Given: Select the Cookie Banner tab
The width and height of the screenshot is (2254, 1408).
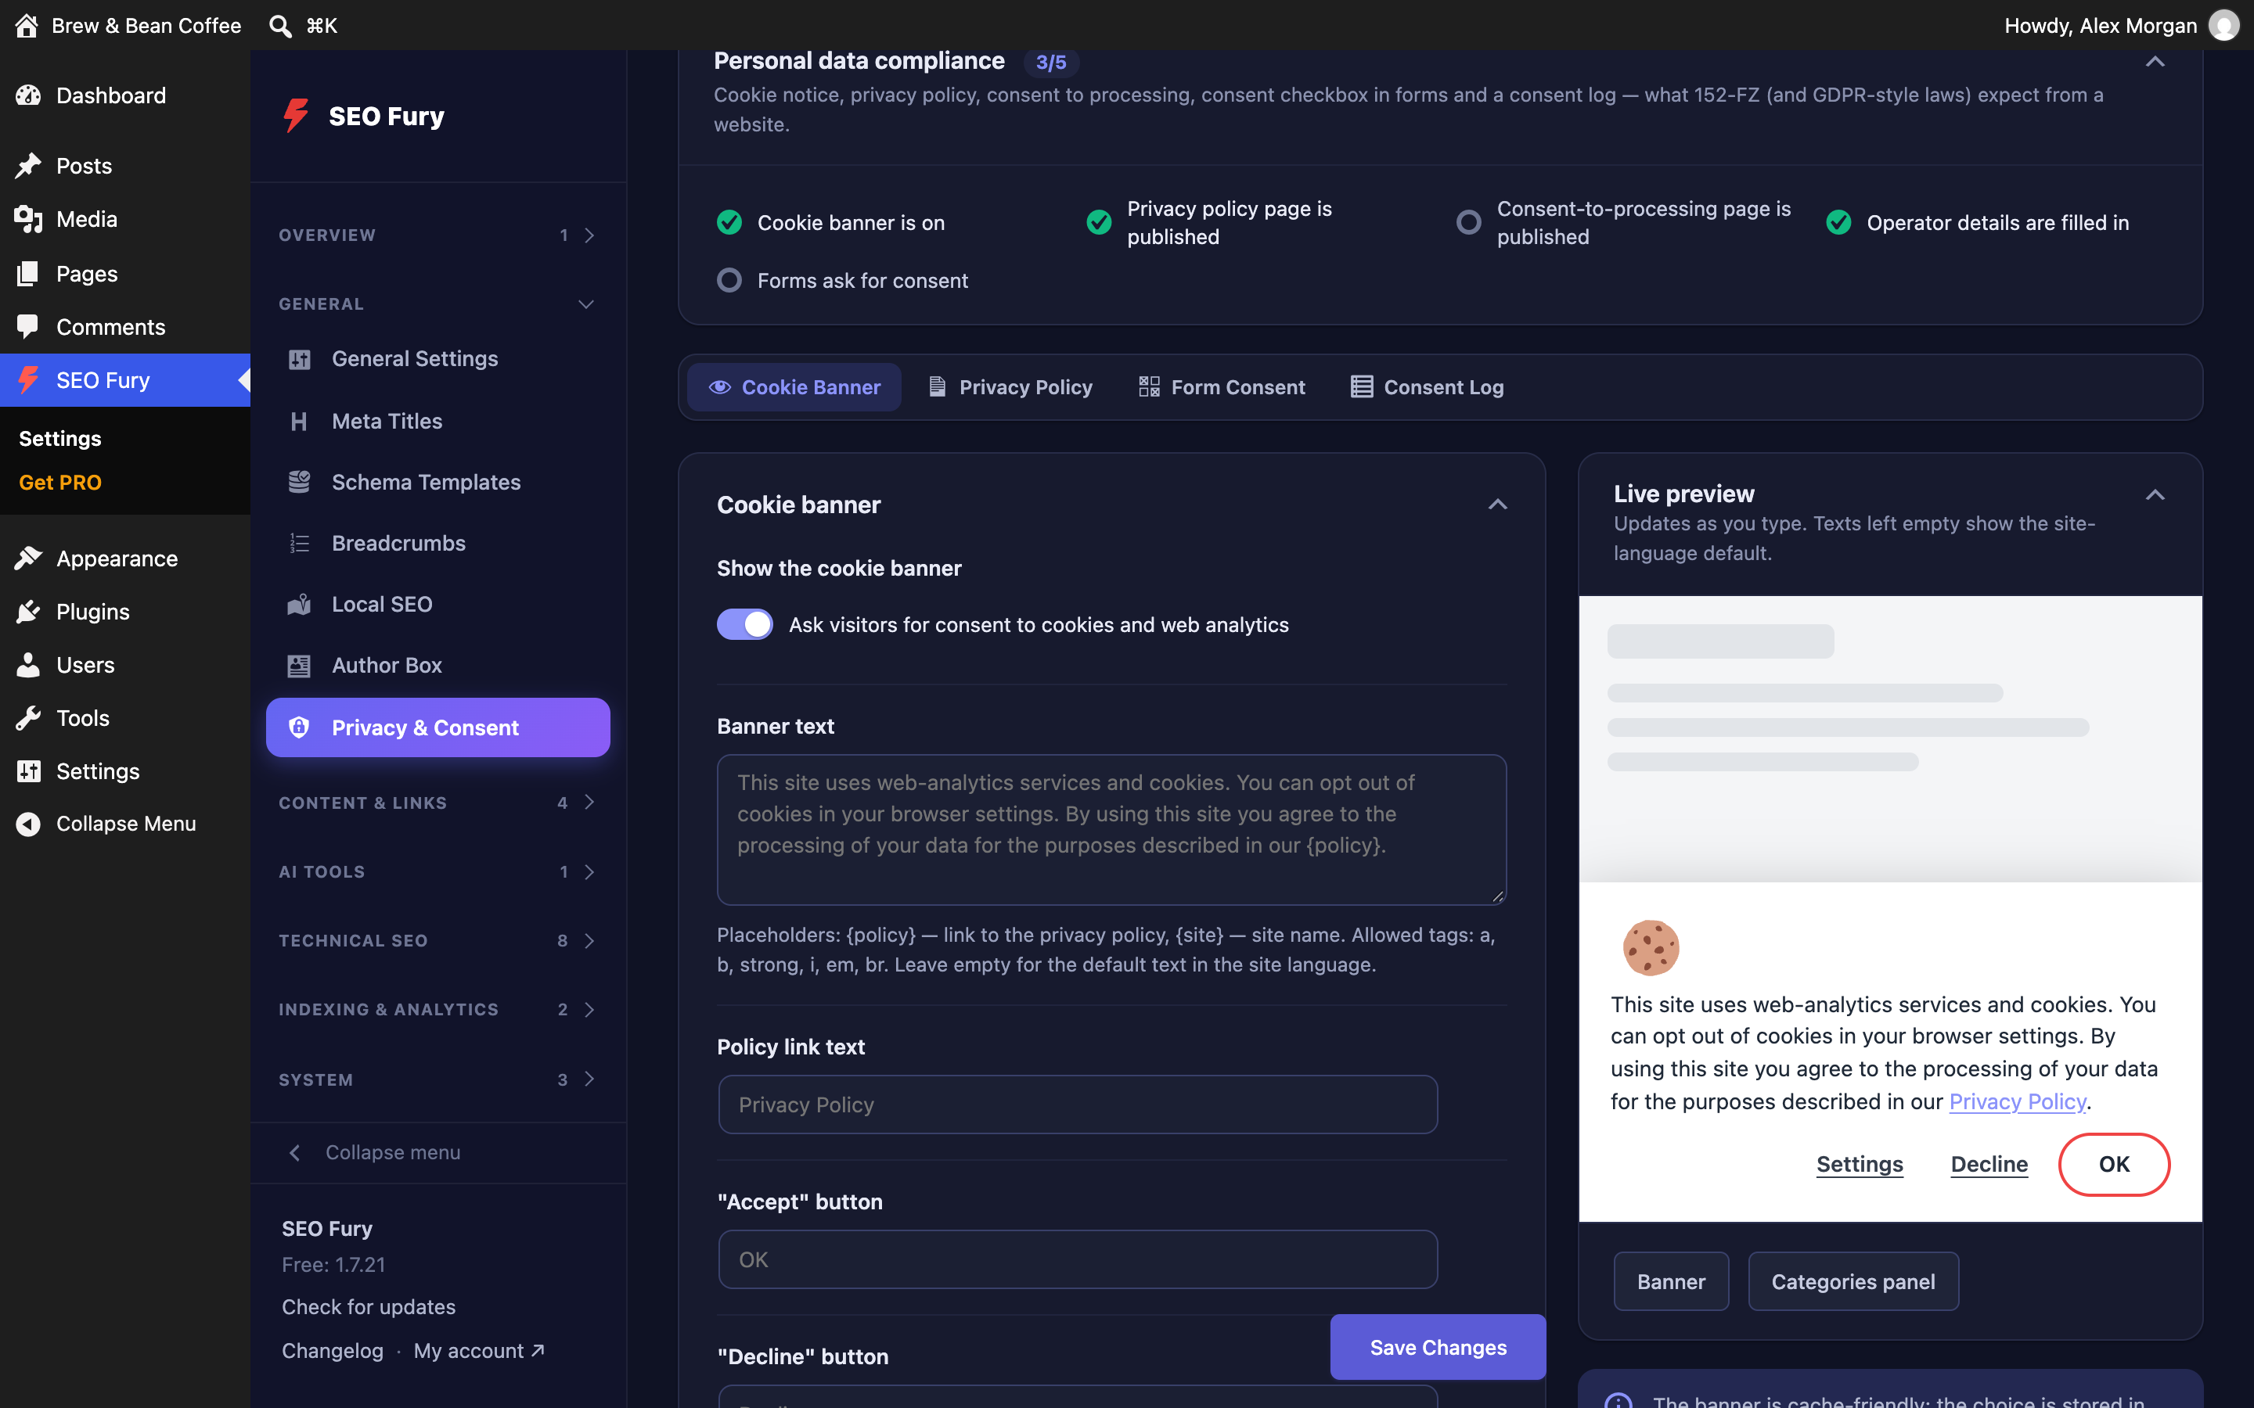Looking at the screenshot, I should pyautogui.click(x=794, y=386).
